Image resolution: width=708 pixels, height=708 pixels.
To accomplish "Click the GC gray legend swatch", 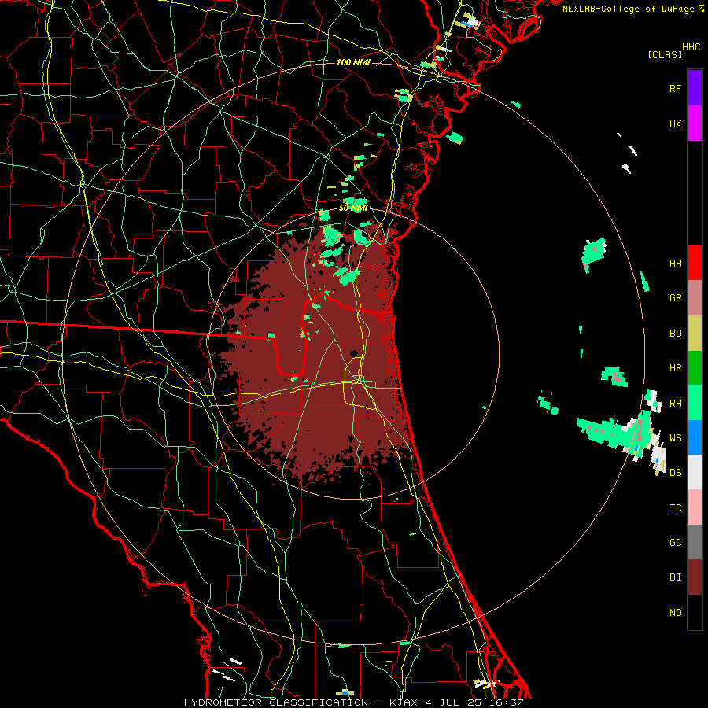I will pyautogui.click(x=695, y=542).
